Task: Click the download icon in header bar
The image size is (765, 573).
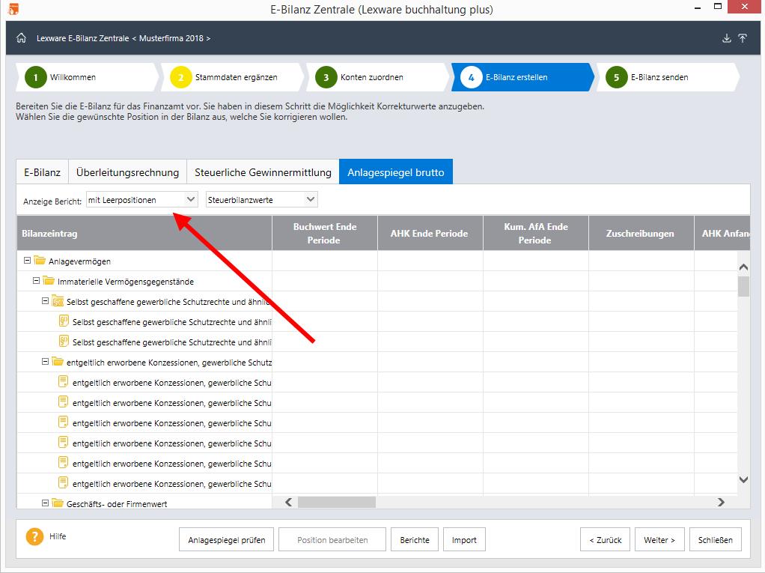Action: (x=727, y=38)
